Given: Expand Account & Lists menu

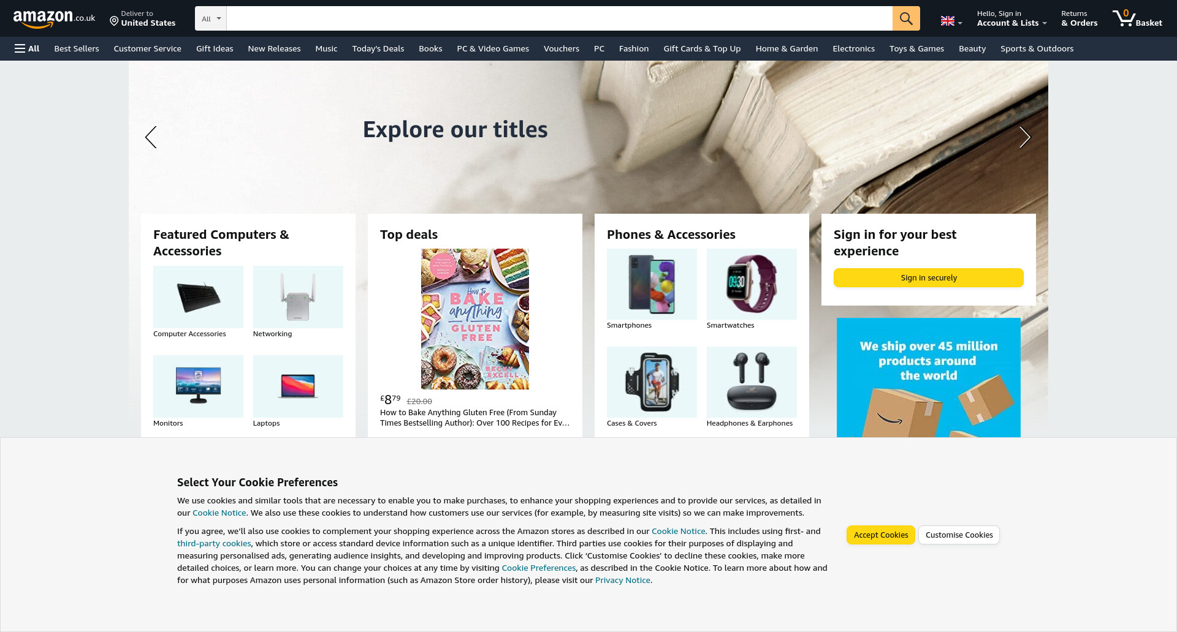Looking at the screenshot, I should pos(1011,18).
